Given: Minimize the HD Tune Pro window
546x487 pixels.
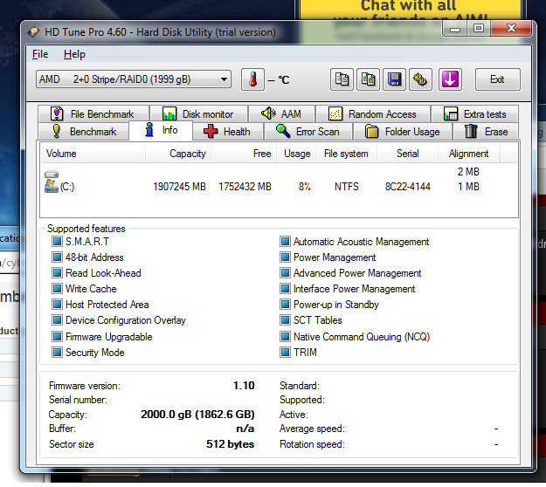Looking at the screenshot, I should 455,29.
